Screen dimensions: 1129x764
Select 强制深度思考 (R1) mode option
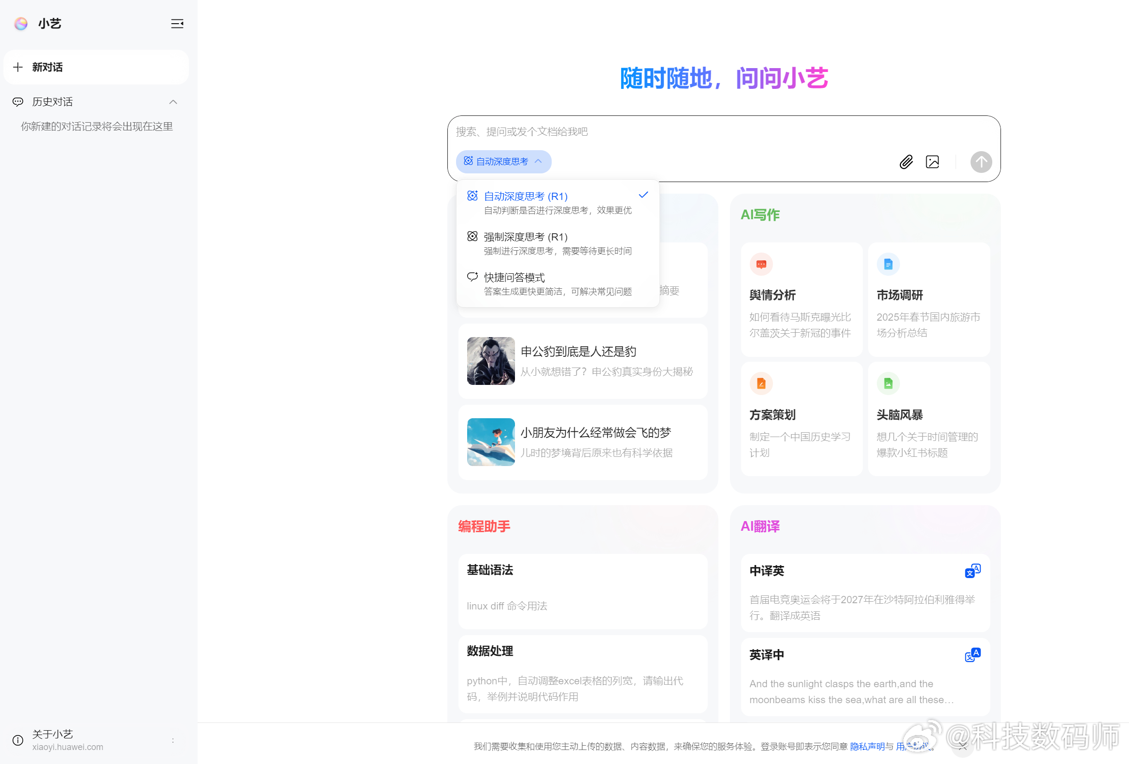coord(557,243)
